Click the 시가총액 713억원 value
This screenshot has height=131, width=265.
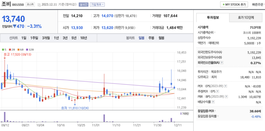point(255,27)
